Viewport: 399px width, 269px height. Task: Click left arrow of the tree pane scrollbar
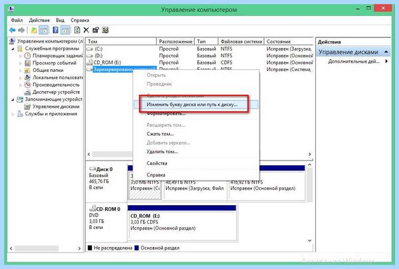coord(11,248)
